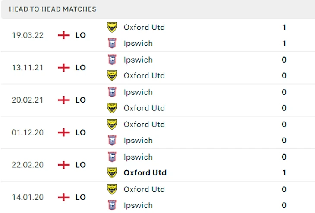Click LO league label for 20.02.21 match

81,100
